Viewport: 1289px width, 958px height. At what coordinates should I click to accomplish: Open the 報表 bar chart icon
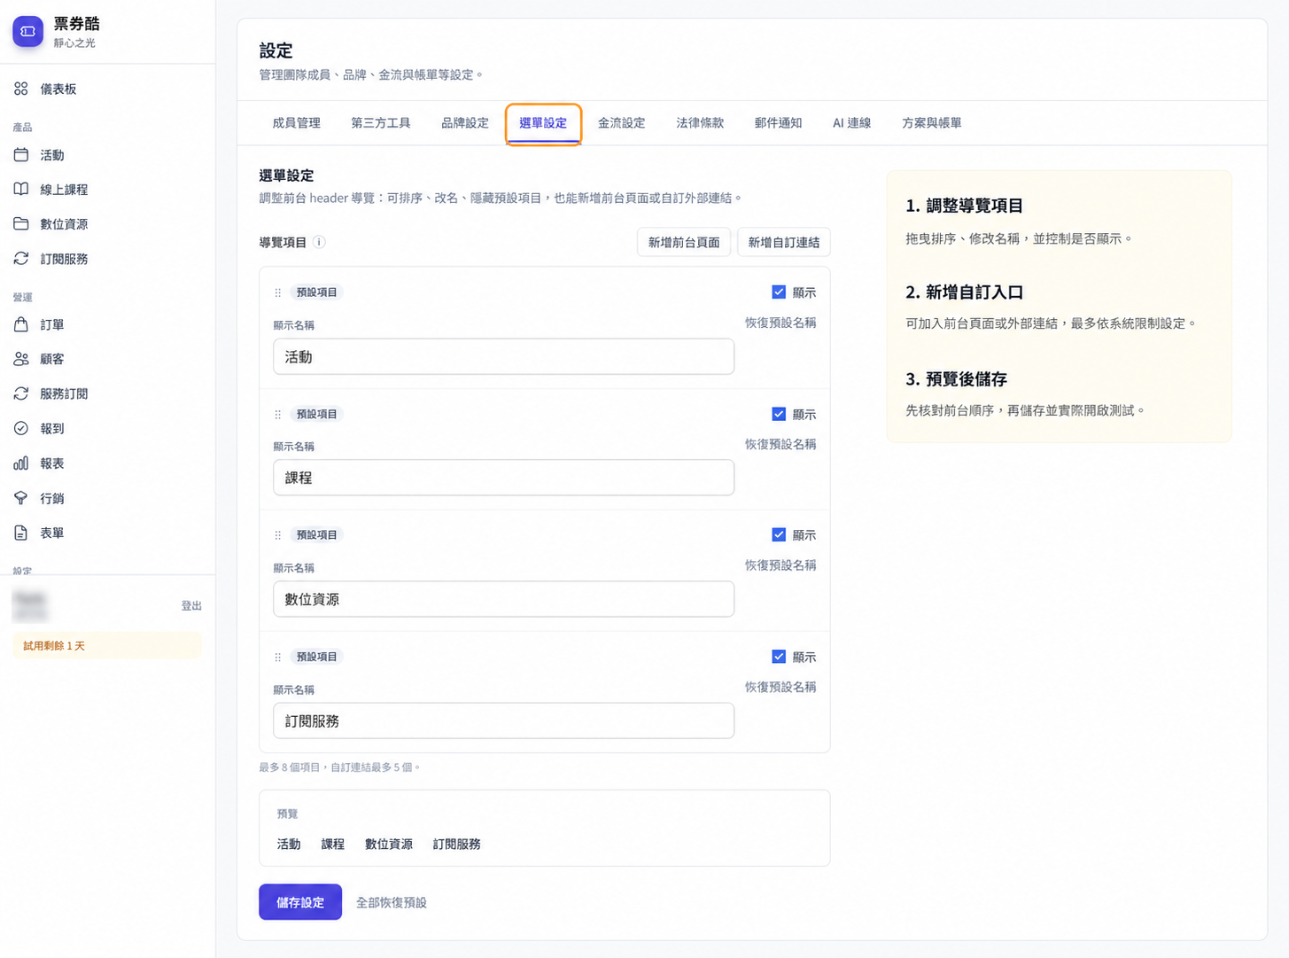tap(21, 463)
